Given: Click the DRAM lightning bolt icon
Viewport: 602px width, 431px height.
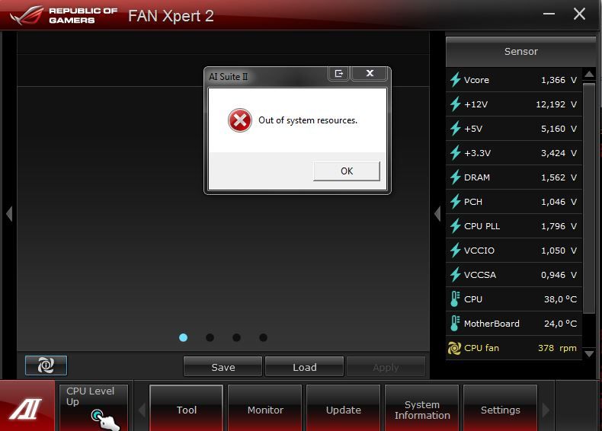Looking at the screenshot, I should pos(456,177).
